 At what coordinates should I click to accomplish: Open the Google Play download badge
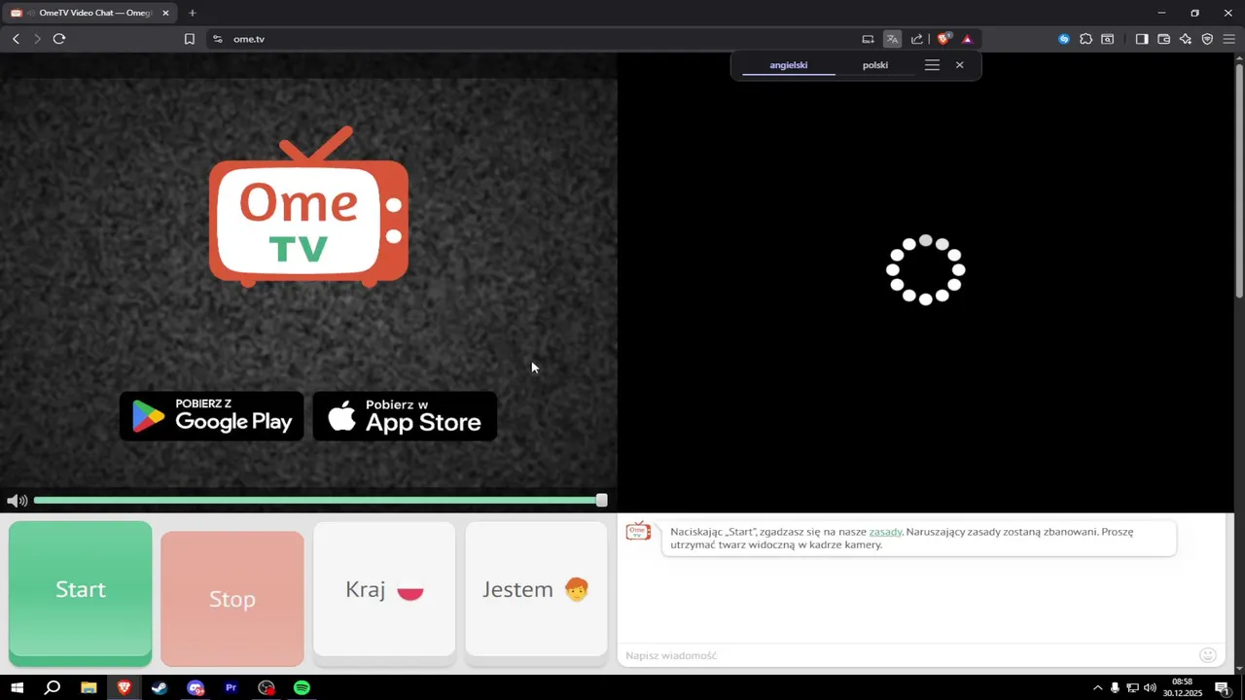211,416
